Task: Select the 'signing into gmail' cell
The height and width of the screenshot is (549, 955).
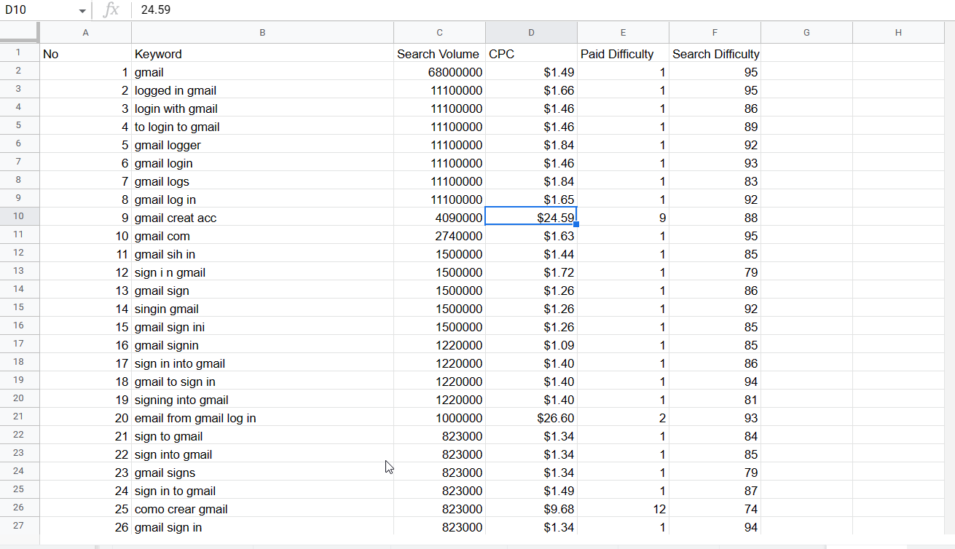Action: pos(262,400)
